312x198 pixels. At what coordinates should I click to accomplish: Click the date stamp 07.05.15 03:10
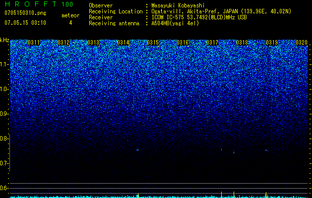(x=25, y=23)
